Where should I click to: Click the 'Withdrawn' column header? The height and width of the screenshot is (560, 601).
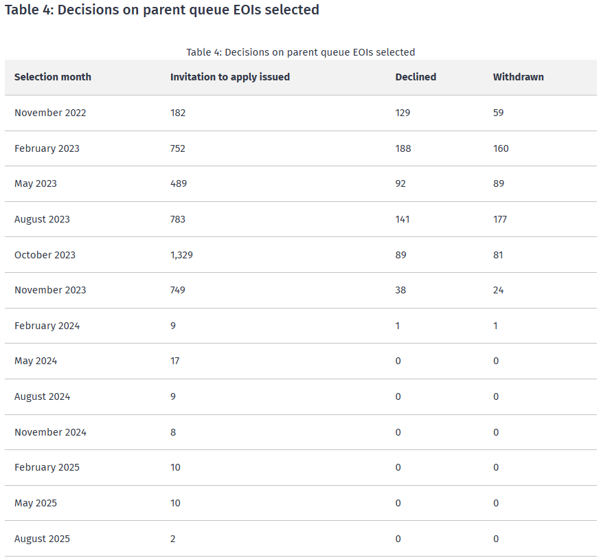point(518,77)
